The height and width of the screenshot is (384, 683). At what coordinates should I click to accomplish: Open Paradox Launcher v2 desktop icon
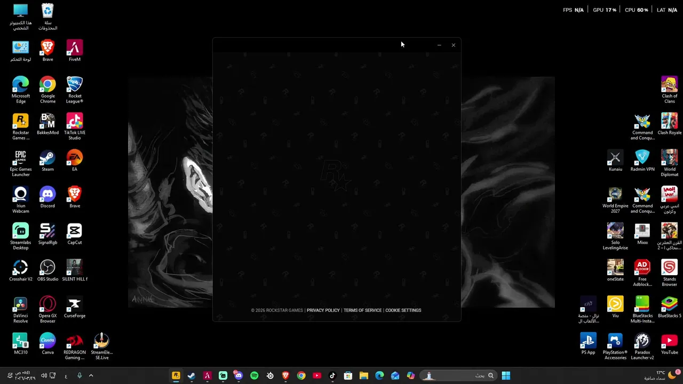click(642, 347)
